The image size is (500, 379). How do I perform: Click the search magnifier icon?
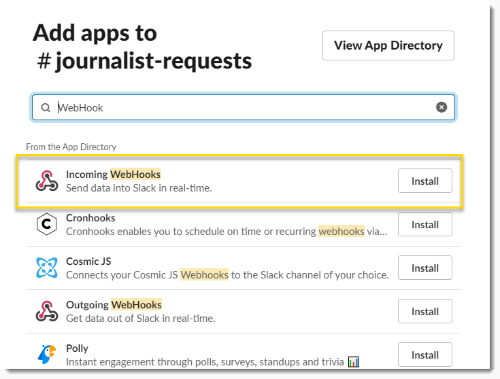tap(46, 107)
